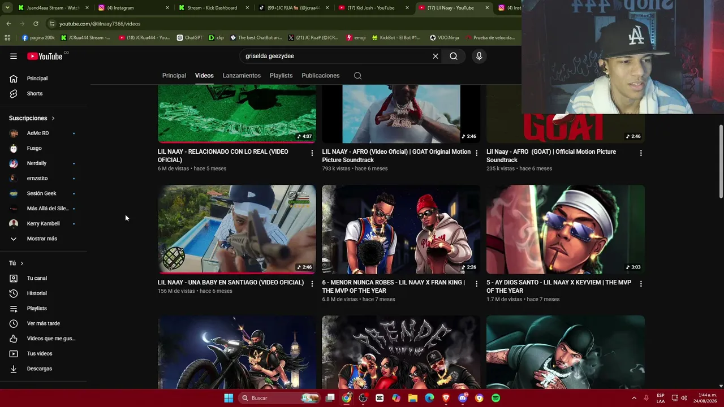Viewport: 724px width, 407px height.
Task: Open options for Ay Dios Santo video
Action: 641,283
